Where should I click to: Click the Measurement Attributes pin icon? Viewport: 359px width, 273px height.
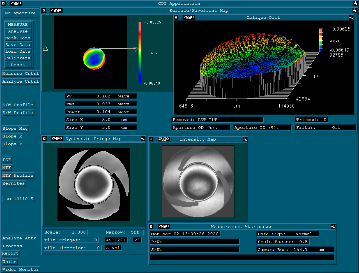pos(333,227)
